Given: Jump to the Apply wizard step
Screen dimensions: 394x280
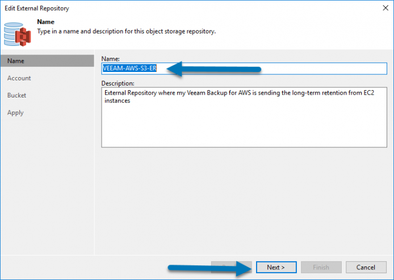Looking at the screenshot, I should click(15, 113).
